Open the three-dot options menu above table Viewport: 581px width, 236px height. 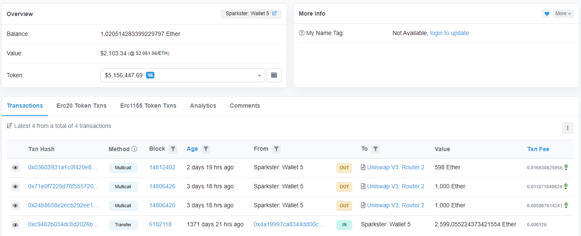[x=567, y=128]
